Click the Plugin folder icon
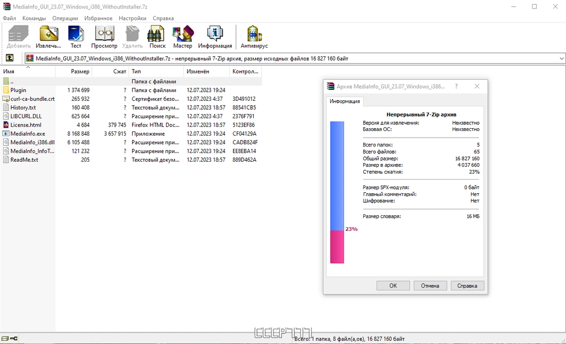This screenshot has width=566, height=344. [x=6, y=90]
